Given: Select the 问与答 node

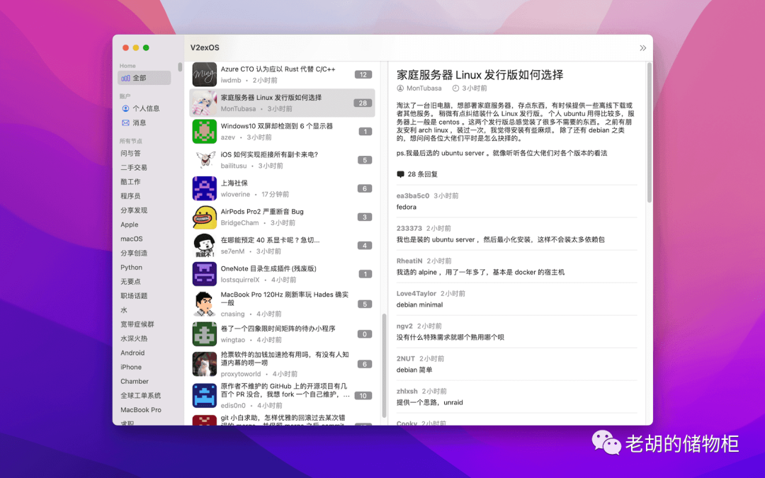Looking at the screenshot, I should [130, 153].
